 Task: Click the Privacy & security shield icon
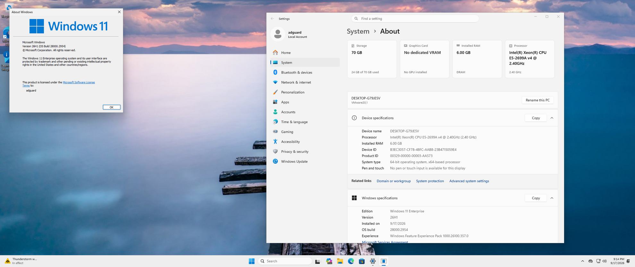coord(275,152)
